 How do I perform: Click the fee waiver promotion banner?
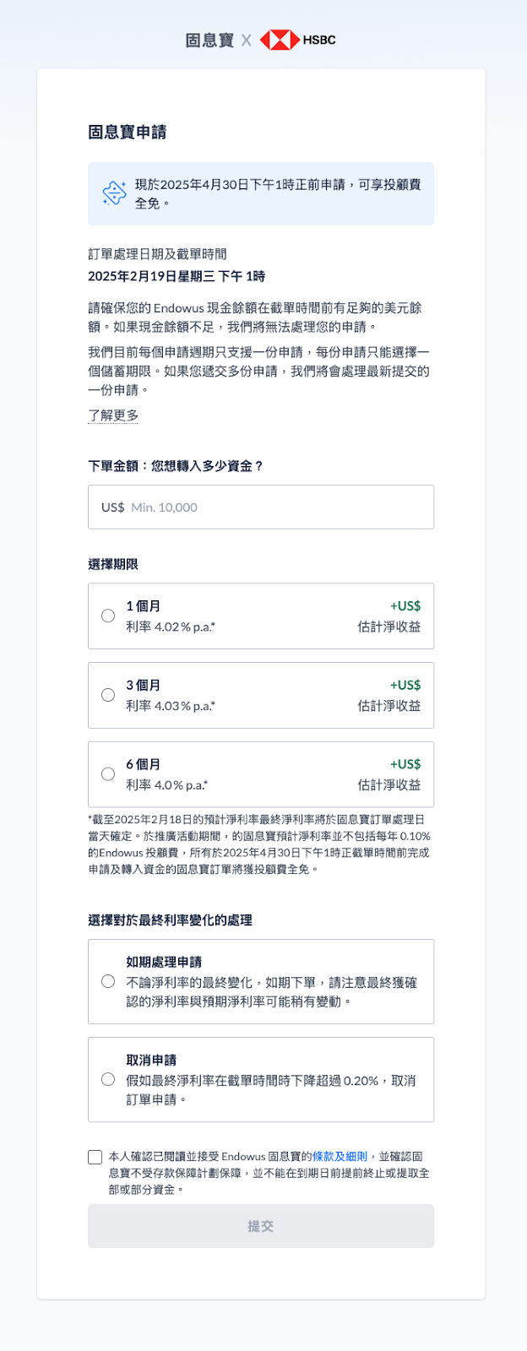[261, 193]
